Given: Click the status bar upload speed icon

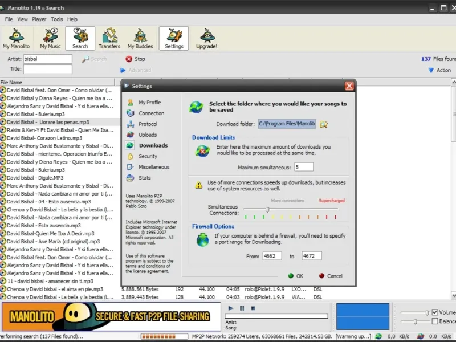Looking at the screenshot, I should pyautogui.click(x=421, y=336).
